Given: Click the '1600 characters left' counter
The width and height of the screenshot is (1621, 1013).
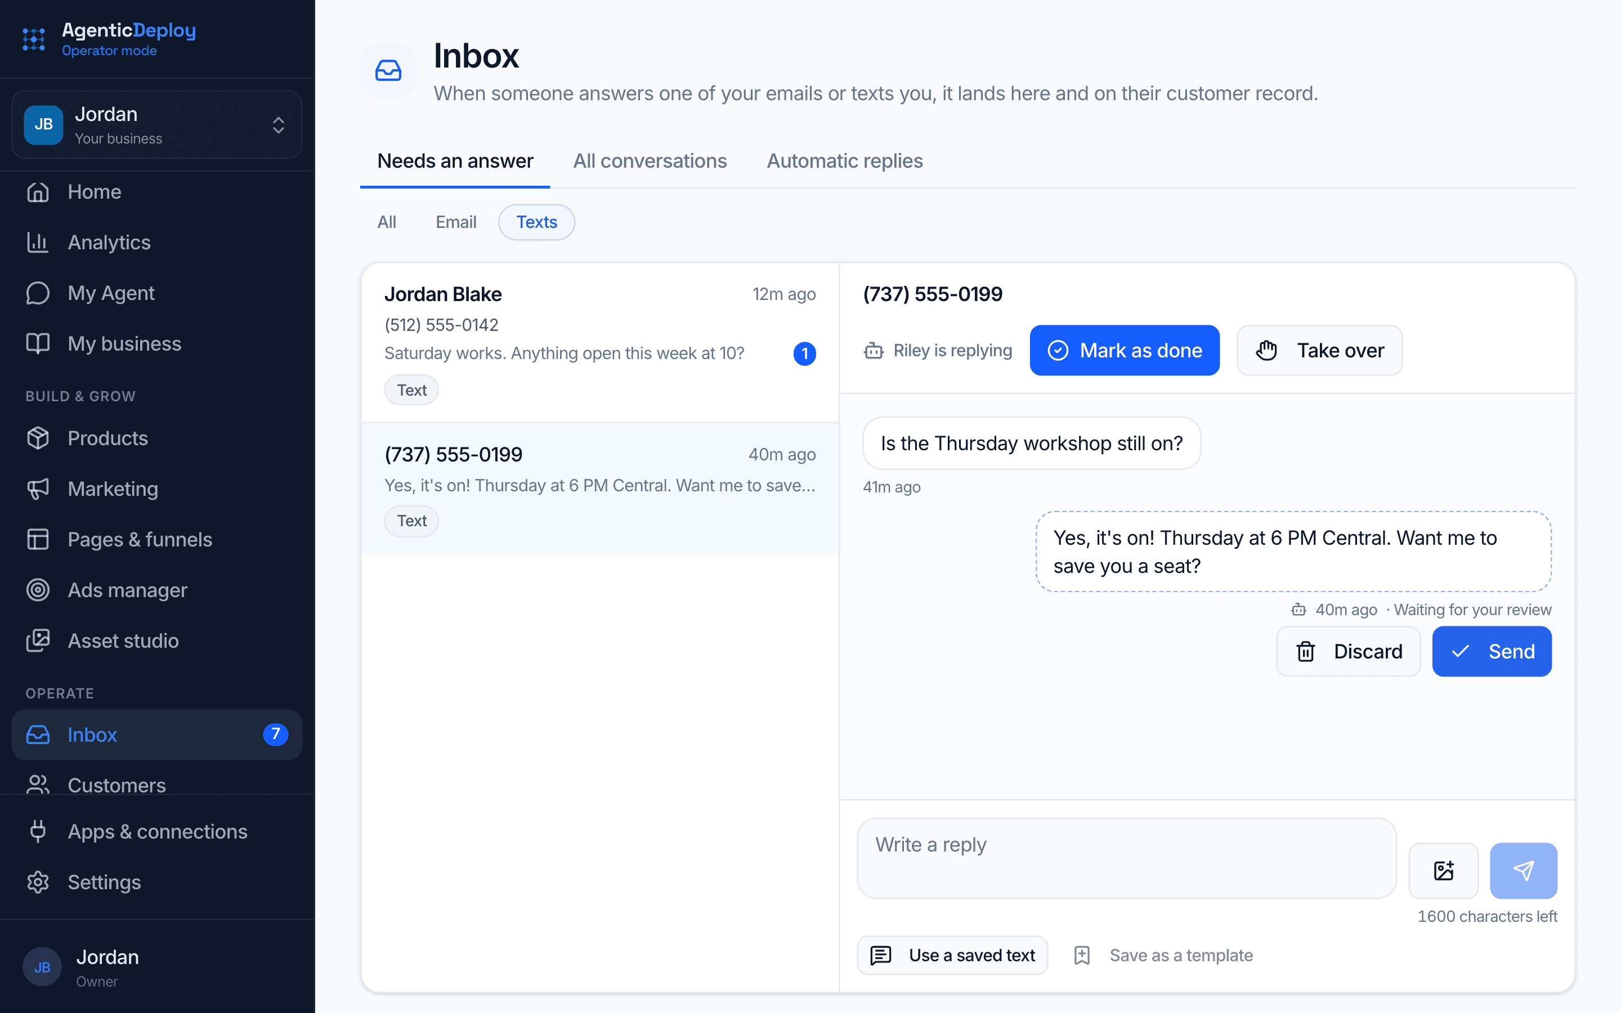Looking at the screenshot, I should (x=1487, y=917).
